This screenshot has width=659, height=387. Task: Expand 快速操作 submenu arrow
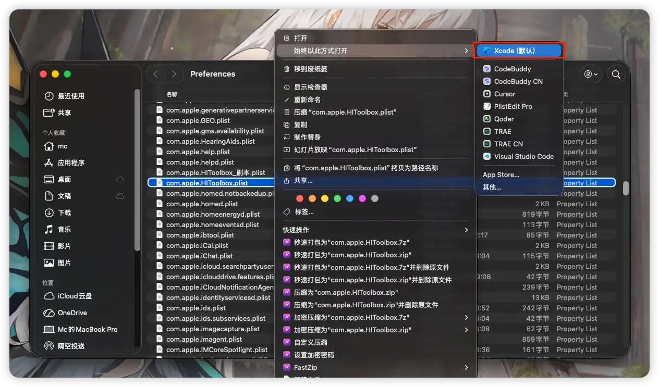tap(466, 230)
